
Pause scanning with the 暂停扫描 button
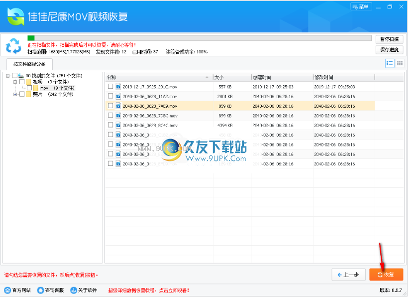click(x=389, y=39)
